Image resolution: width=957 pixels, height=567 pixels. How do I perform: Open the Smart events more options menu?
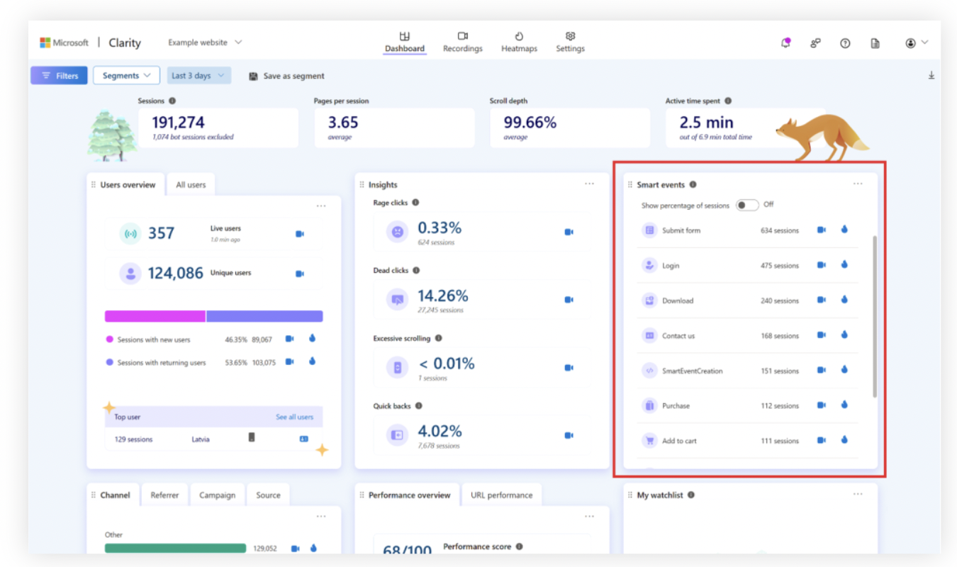858,184
